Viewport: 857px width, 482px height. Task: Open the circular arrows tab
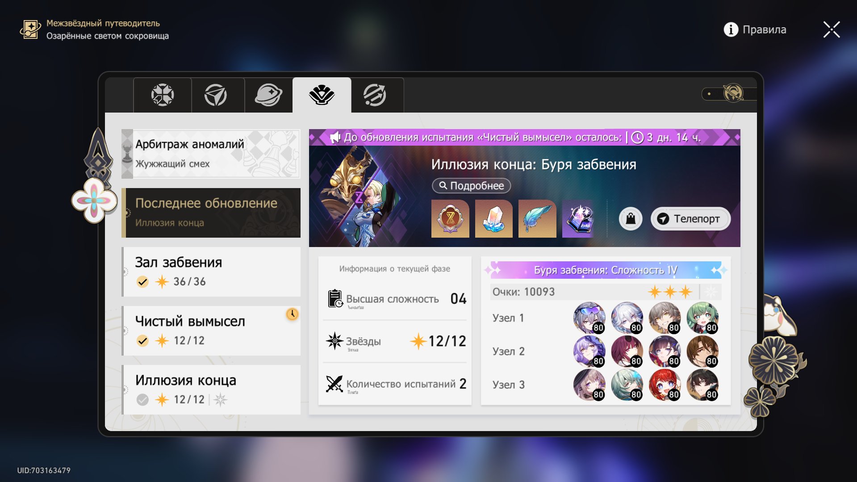[374, 95]
